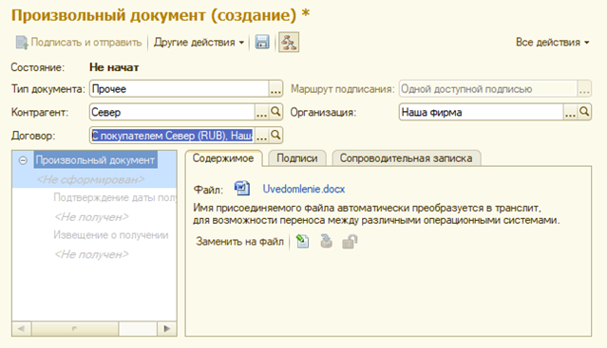Click the save-to-disk icon next to edit icon
607x348 pixels.
pos(327,242)
